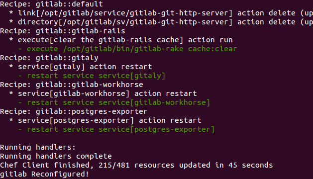Viewport: 313px width, 179px height.
Task: Click the 'Recipe: gitlab::default' line
Action: click(x=51, y=4)
